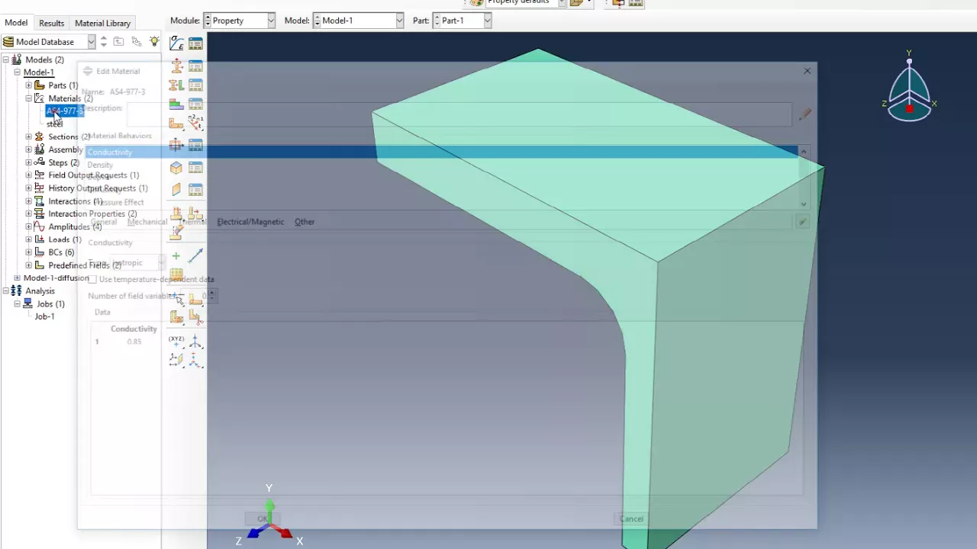
Task: Select the steel material in tree
Action: tap(55, 124)
